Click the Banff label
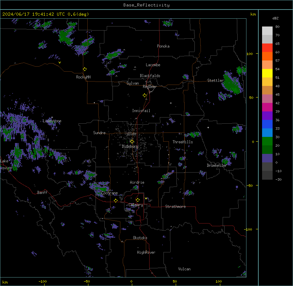This screenshot has height=286, width=293. 42,193
